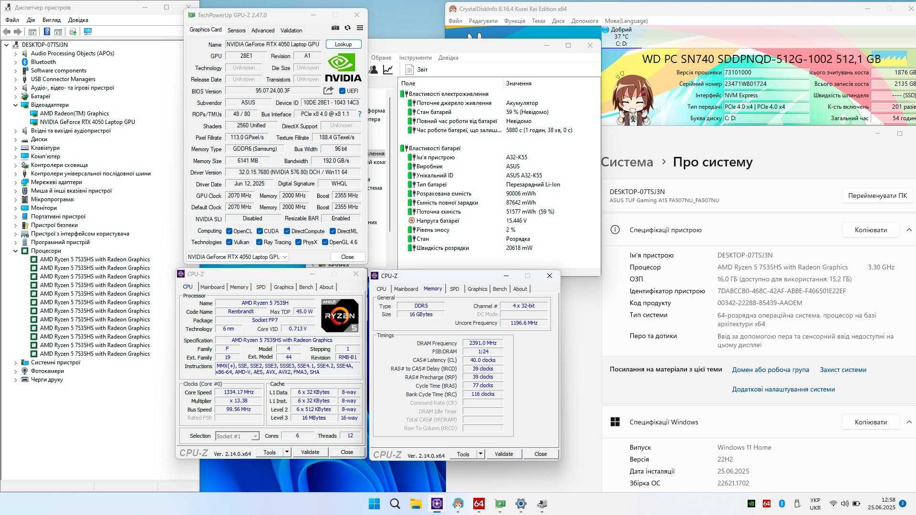Click the Forward arrow in Device Manager toolbar
This screenshot has height=515, width=916.
pyautogui.click(x=18, y=31)
